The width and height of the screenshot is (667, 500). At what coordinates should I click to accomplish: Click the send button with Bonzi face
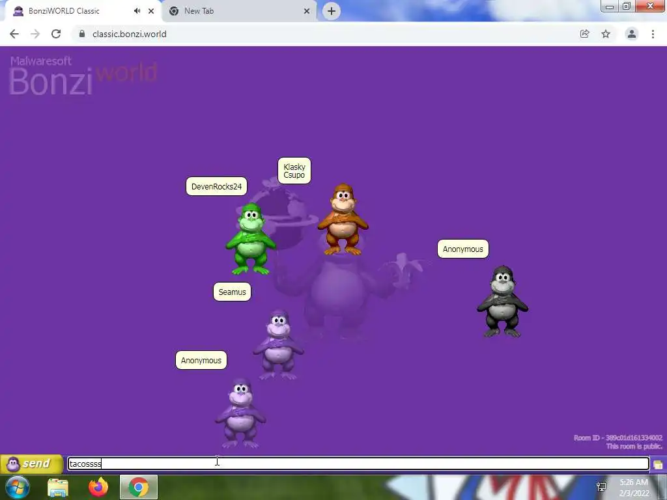[31, 464]
